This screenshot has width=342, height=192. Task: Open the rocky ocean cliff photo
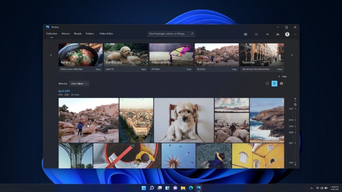click(x=267, y=120)
